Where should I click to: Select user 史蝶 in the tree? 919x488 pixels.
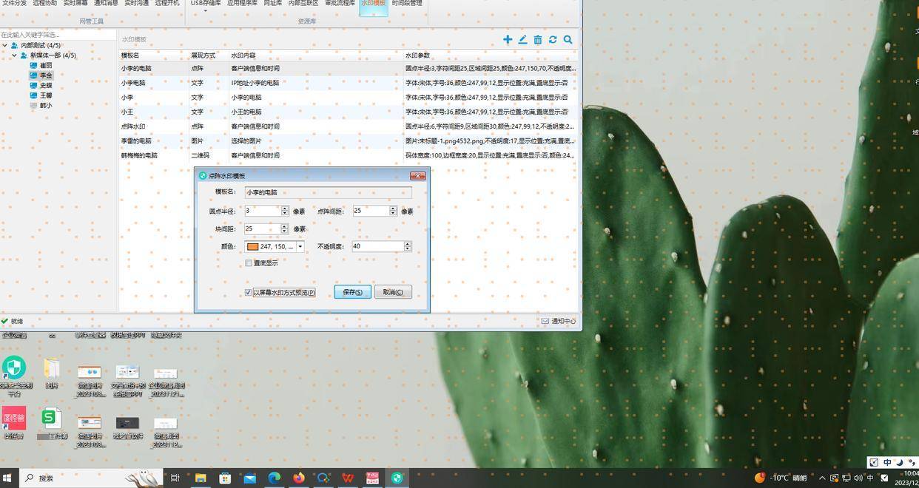pos(46,85)
